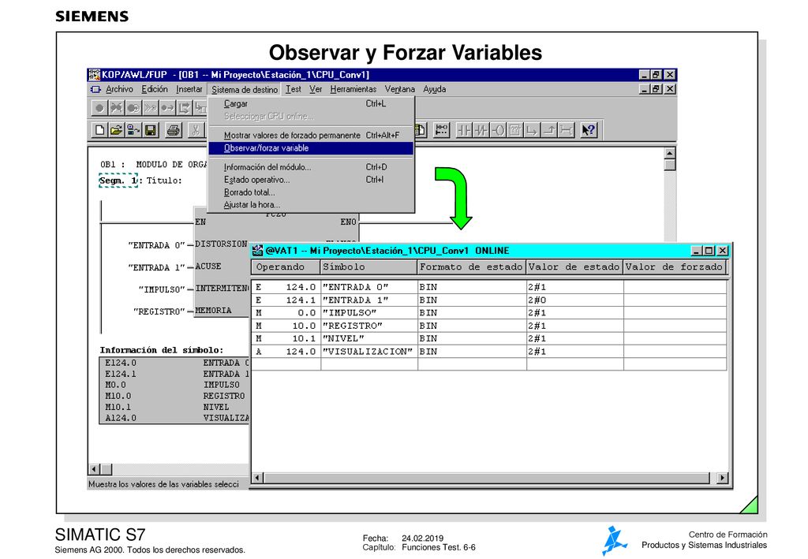The image size is (808, 559).
Task: Select the Segm. 1 network label
Action: tap(118, 181)
